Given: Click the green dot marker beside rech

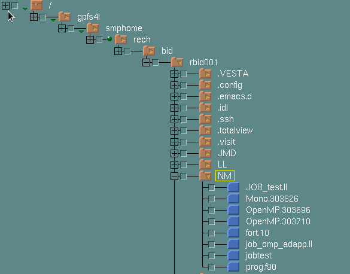Looking at the screenshot, I should (x=109, y=39).
